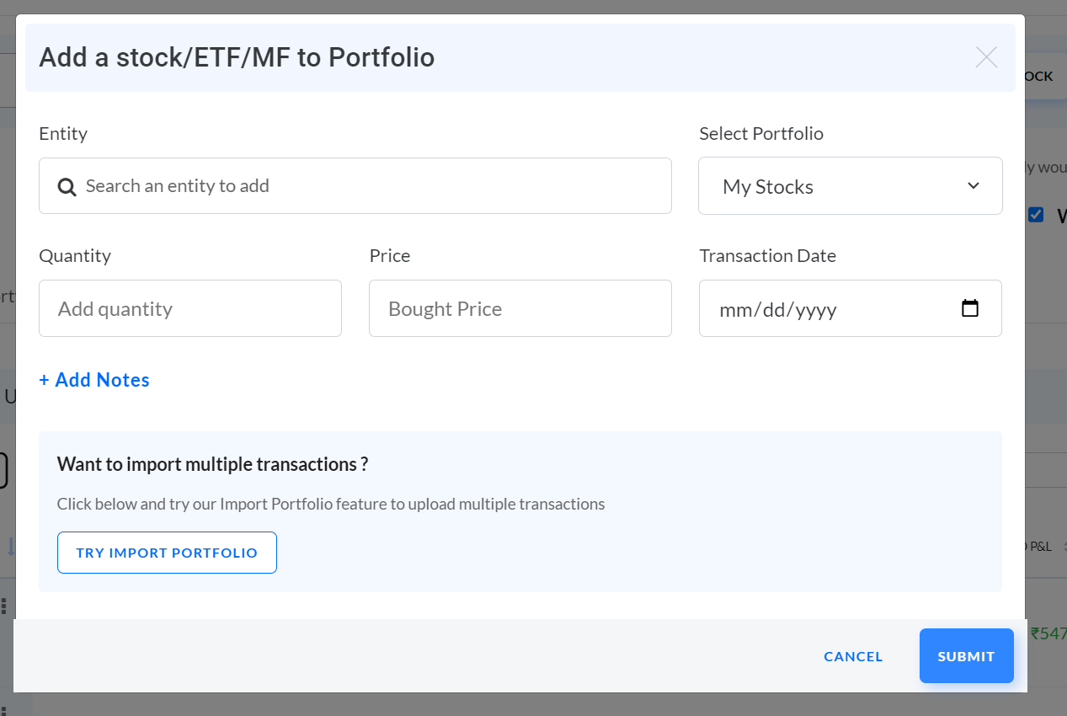
Task: Open the Select Portfolio dropdown
Action: 851,185
